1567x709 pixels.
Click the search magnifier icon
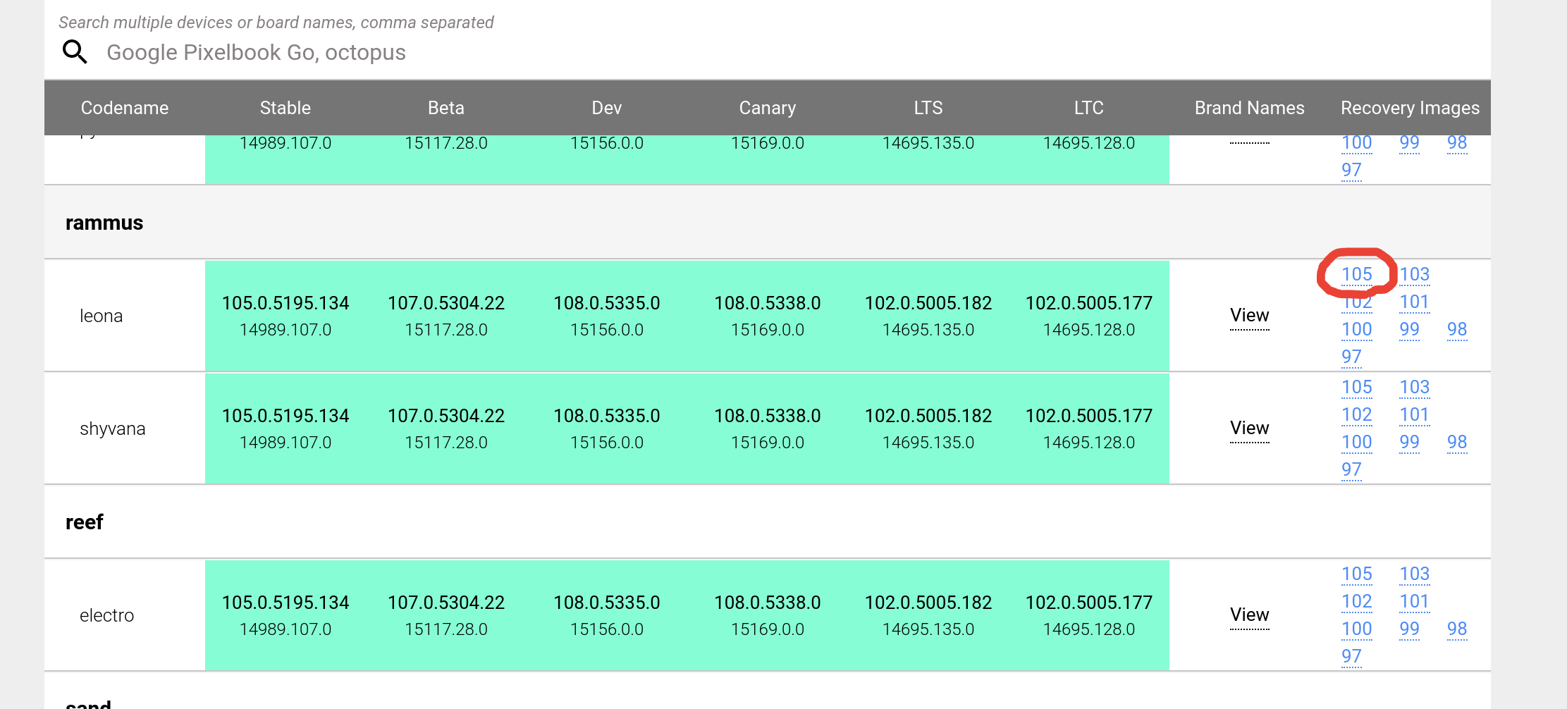tap(75, 52)
